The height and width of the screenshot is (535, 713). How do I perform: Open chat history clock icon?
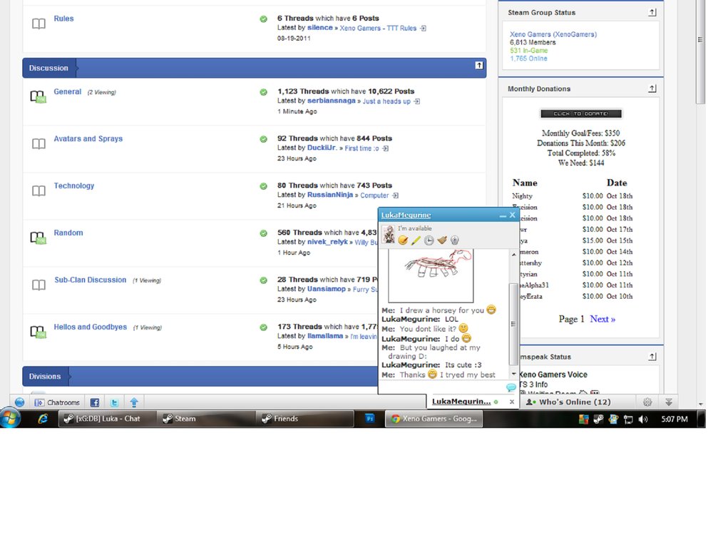pos(429,240)
